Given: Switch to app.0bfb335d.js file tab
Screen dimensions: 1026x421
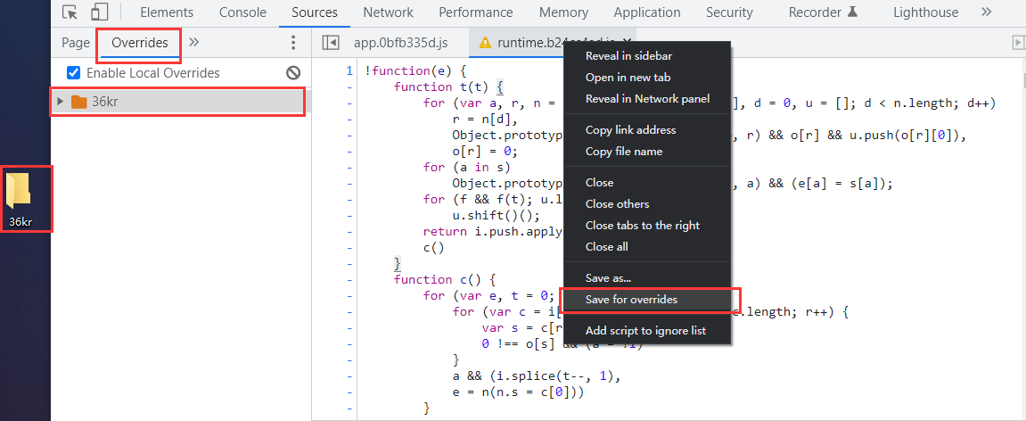Looking at the screenshot, I should tap(400, 43).
